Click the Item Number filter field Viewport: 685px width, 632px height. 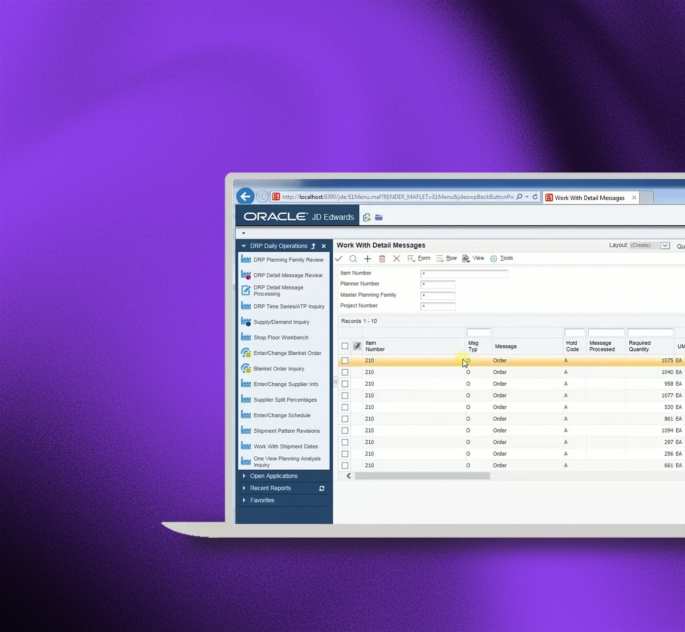(x=464, y=274)
